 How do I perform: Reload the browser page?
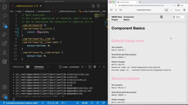(x=116, y=5)
